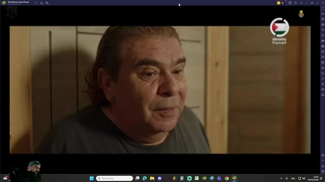Click the crown icon above Nessma logo
Image resolution: width=325 pixels, height=182 pixels.
click(x=301, y=14)
